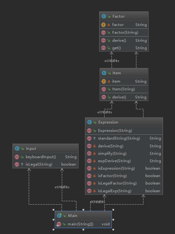This screenshot has width=175, height=234.
Task: Click the «create» label between Item and Factor
Action: click(112, 61)
